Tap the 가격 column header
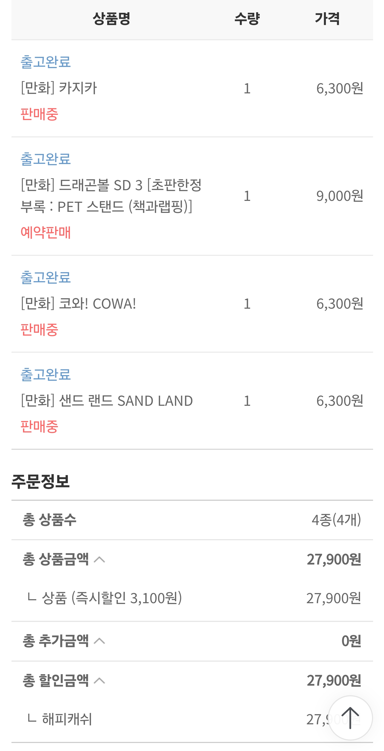Viewport: 384px width, 751px height. click(327, 19)
